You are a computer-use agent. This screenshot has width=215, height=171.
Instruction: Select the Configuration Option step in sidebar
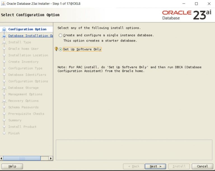point(27,29)
